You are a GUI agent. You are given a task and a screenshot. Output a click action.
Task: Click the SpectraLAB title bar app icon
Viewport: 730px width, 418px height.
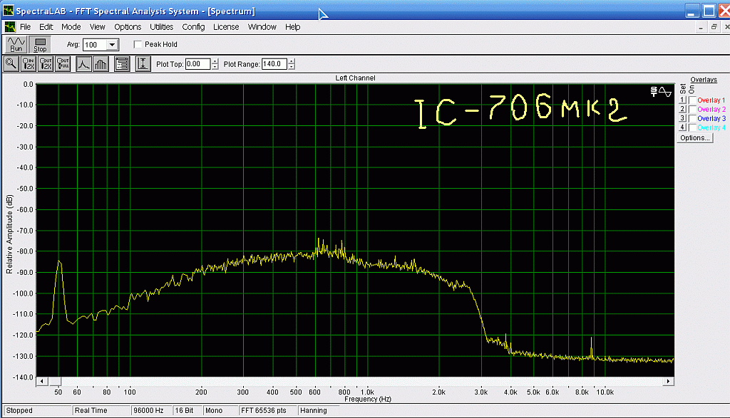pos(9,10)
